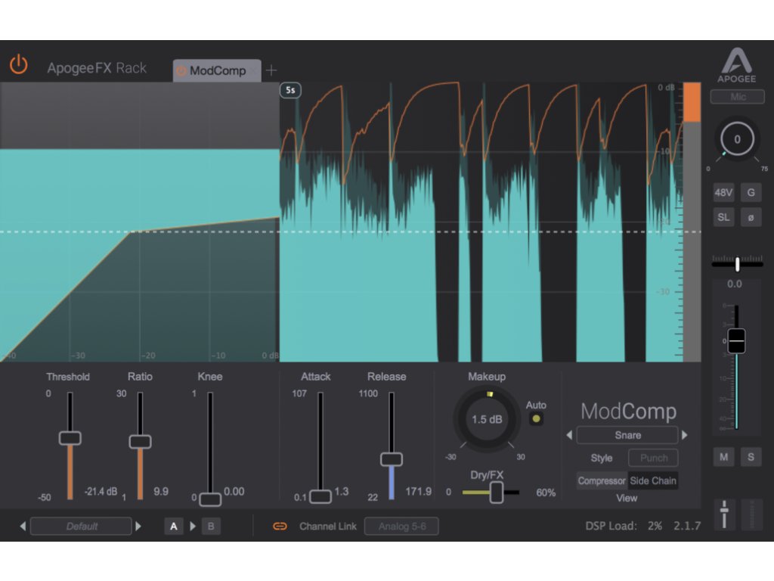Click the Attack slider handle
The image size is (774, 581).
click(320, 496)
